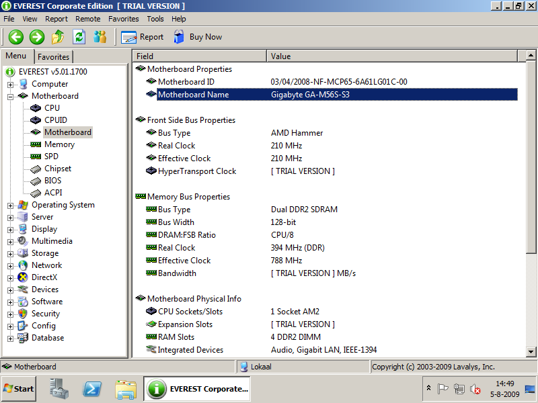The width and height of the screenshot is (538, 403).
Task: Click the Operating System Windows flag icon
Action: [x=23, y=205]
